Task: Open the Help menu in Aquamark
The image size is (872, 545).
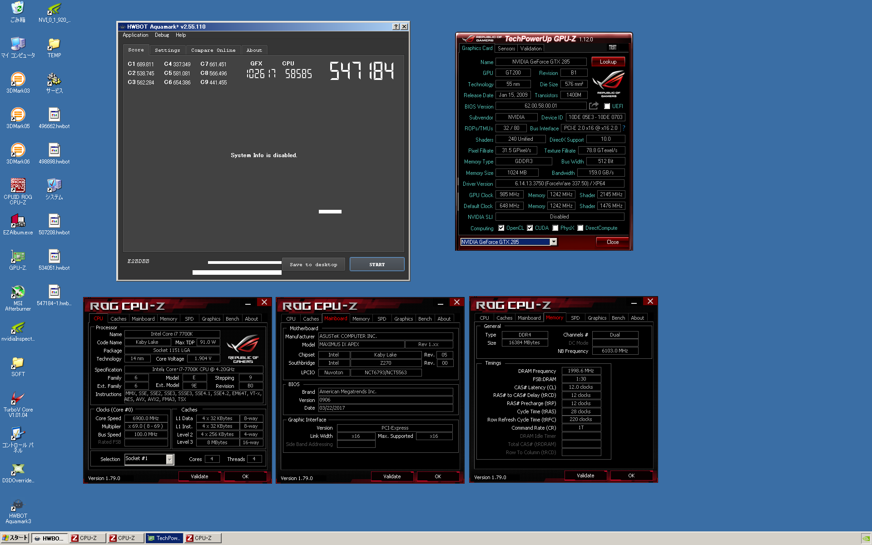Action: tap(181, 35)
